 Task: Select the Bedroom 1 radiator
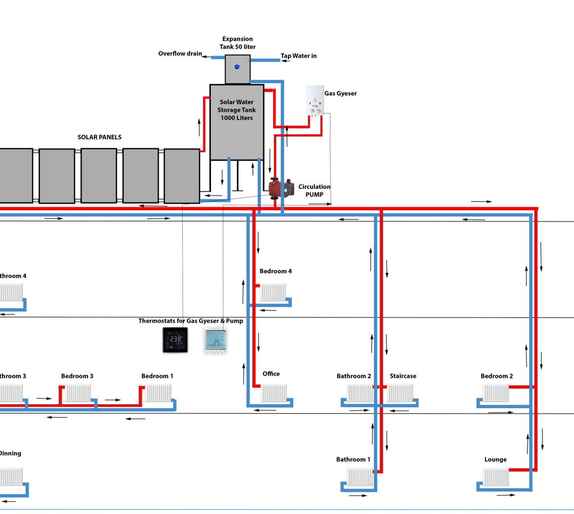[158, 393]
